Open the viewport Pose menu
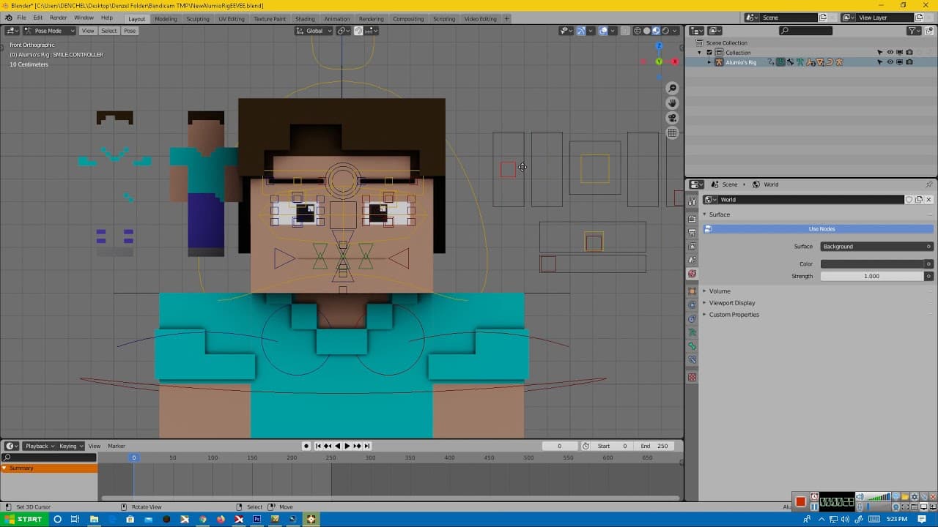This screenshot has height=527, width=938. [x=130, y=31]
